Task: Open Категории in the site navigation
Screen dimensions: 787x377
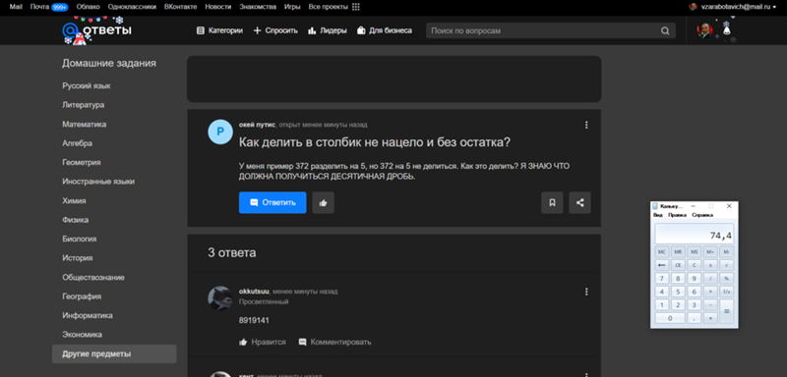Action: coord(219,30)
